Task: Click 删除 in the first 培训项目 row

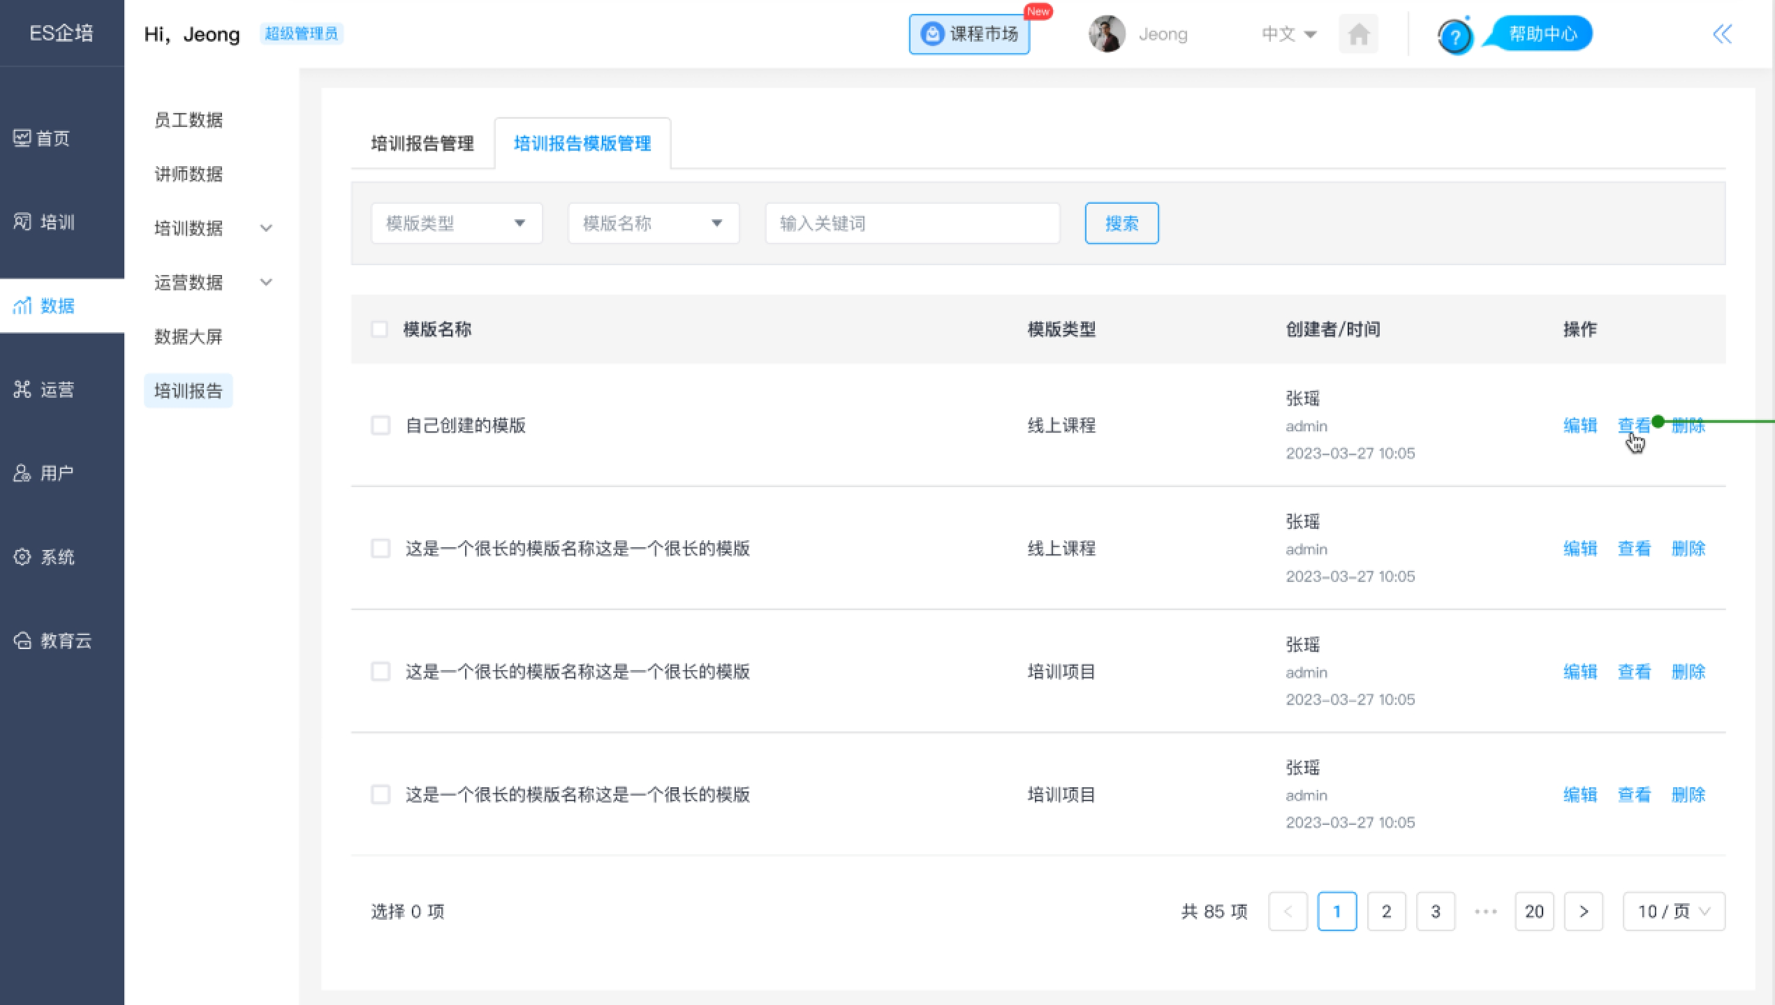Action: click(1688, 671)
